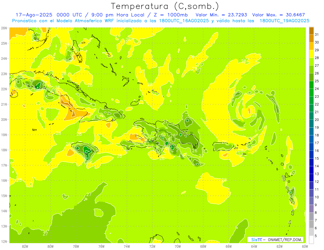The height and width of the screenshot is (250, 324).
Task: Click the '62W' longitude label
Action: (279, 246)
